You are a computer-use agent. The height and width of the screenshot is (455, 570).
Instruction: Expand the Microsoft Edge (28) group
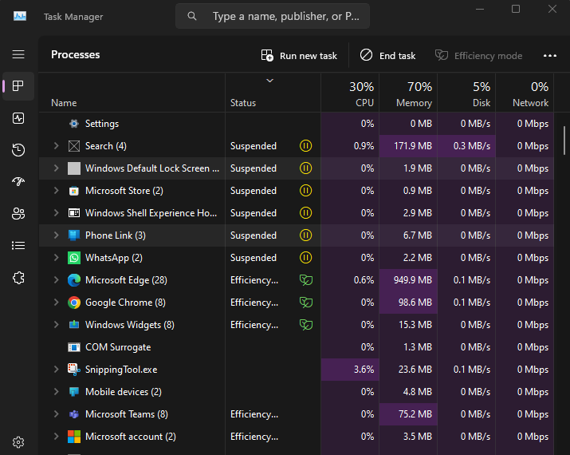[56, 280]
